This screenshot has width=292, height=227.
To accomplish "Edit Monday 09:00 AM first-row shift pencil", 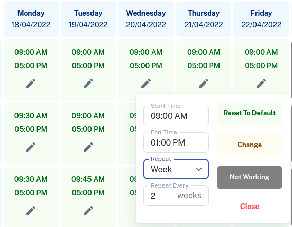I will click(31, 84).
